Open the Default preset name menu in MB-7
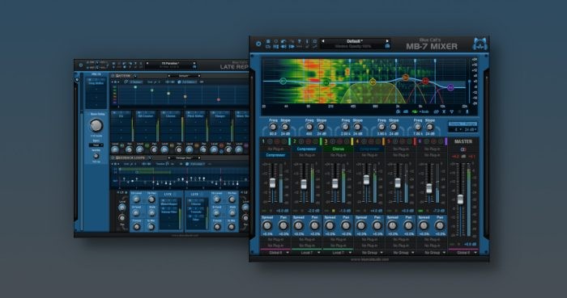 pos(355,41)
